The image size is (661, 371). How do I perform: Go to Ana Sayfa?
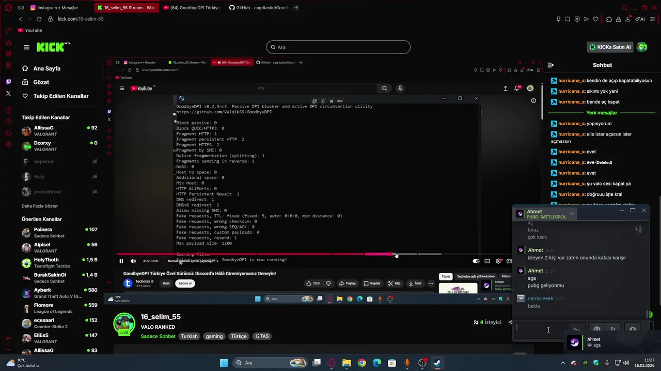(x=41, y=69)
